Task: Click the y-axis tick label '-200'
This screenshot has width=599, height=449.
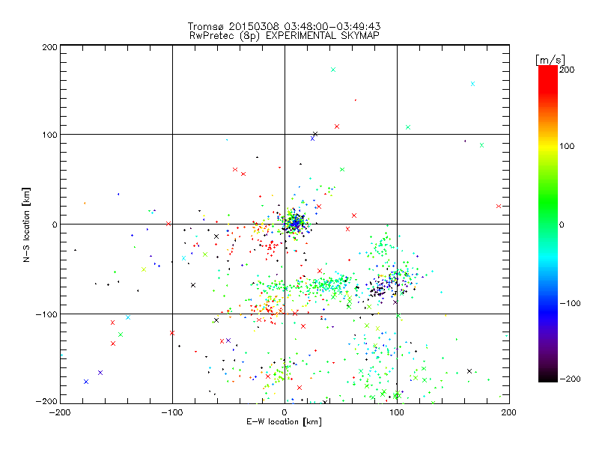Action: pos(46,401)
